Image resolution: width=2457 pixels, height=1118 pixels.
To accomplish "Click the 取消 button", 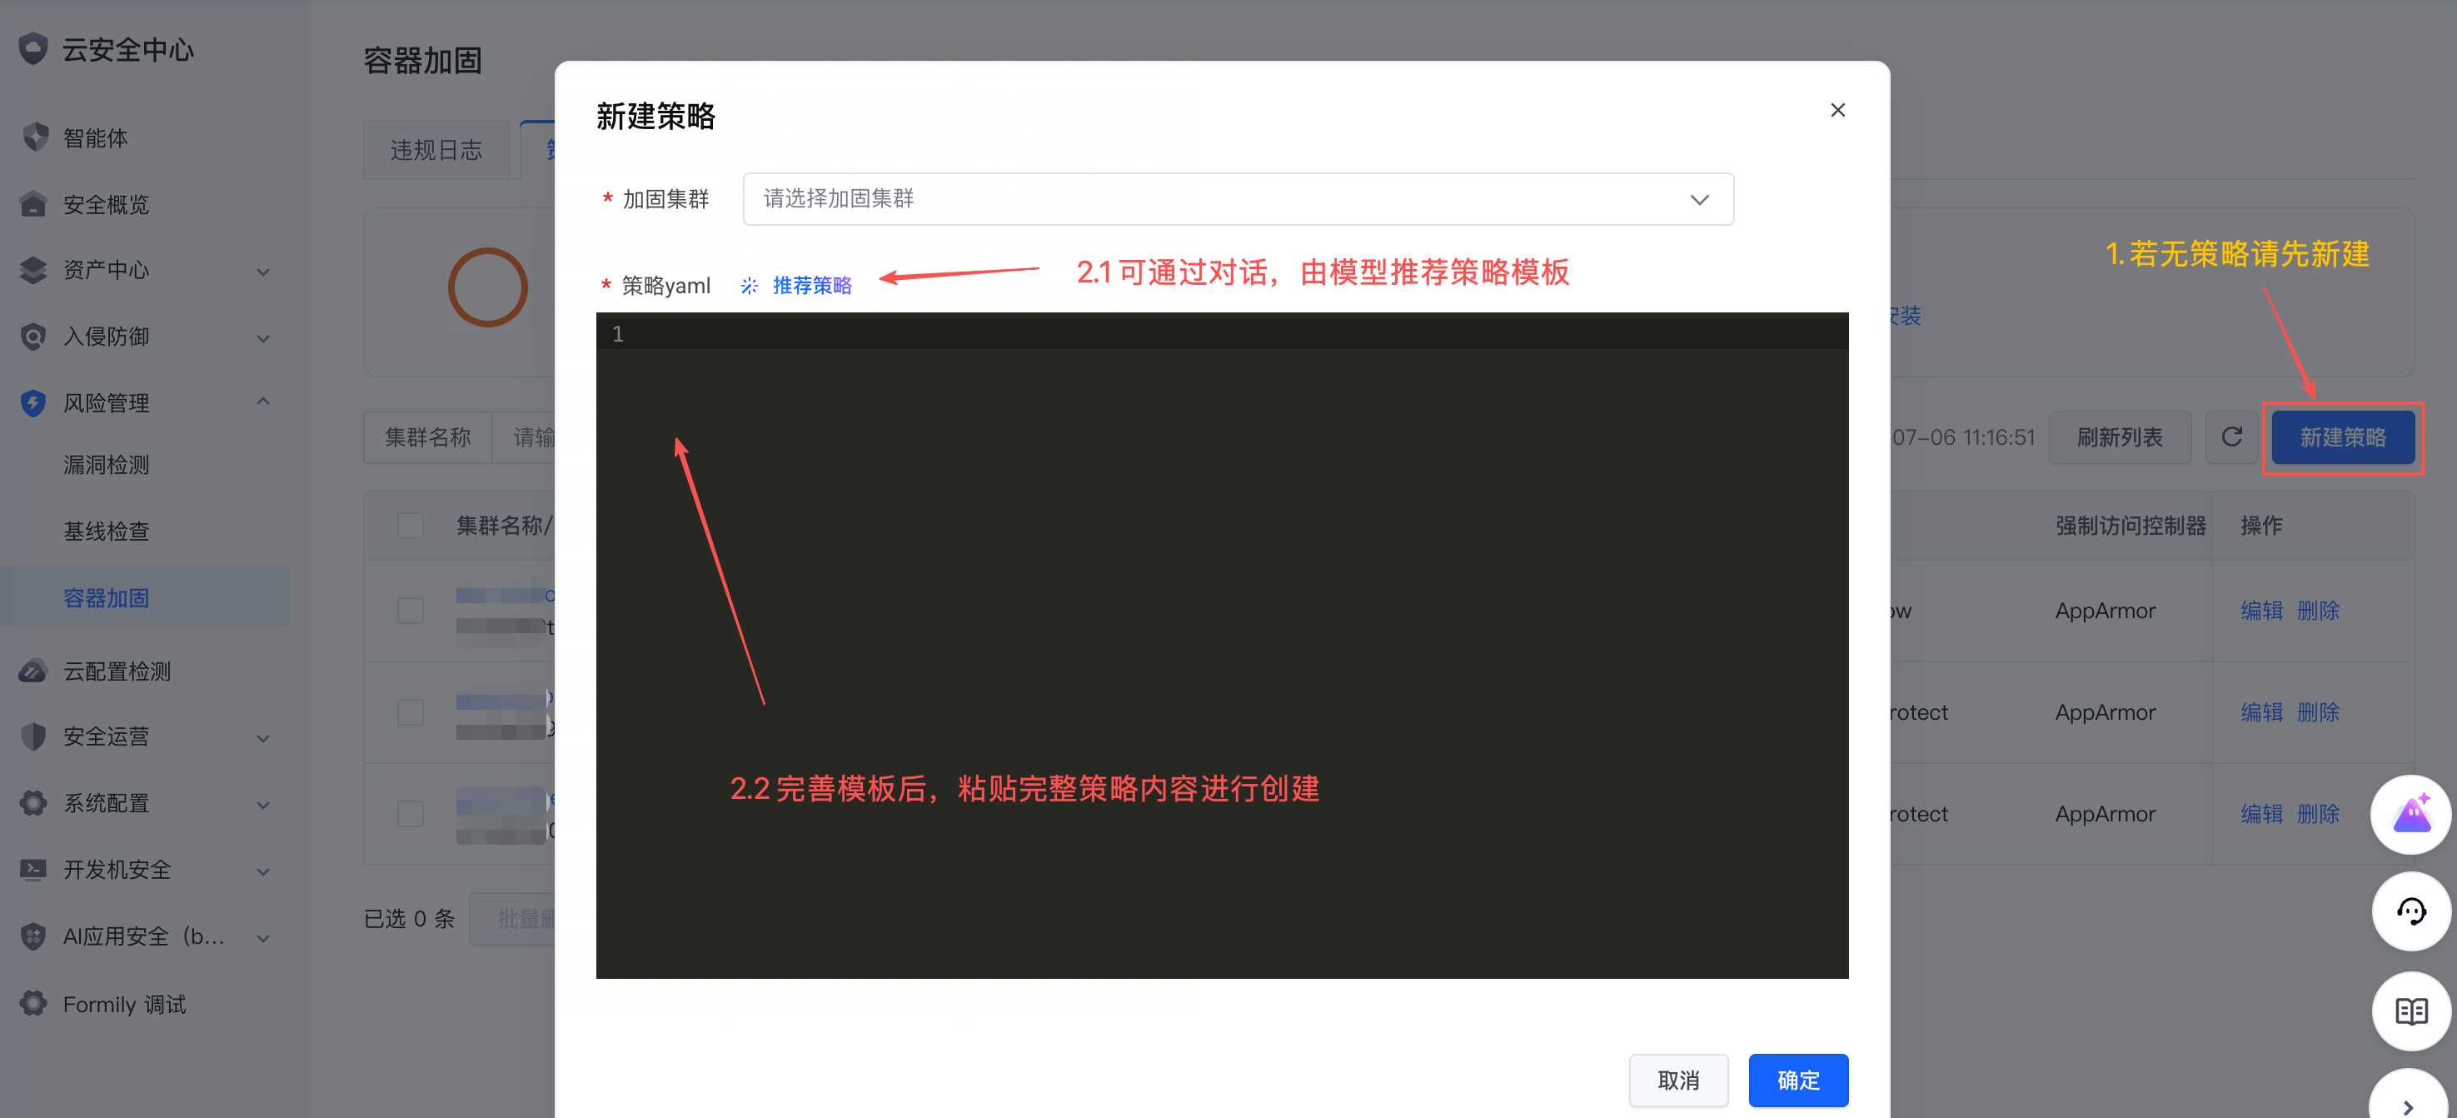I will 1677,1080.
